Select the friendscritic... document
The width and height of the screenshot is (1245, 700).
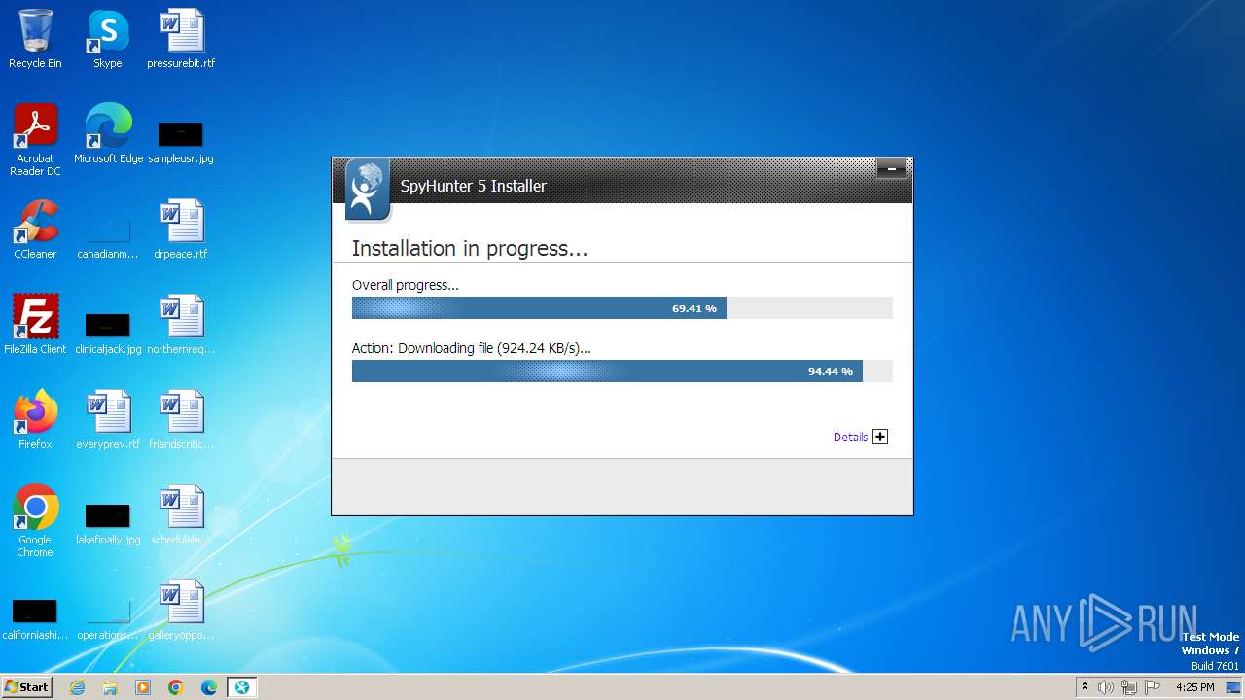(x=181, y=420)
